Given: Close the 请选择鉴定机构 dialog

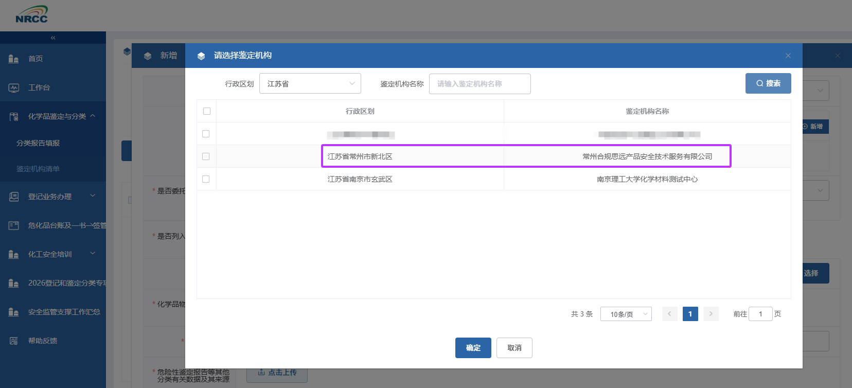Looking at the screenshot, I should (788, 56).
